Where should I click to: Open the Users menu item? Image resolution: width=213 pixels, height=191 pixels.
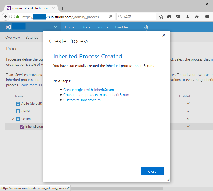[86, 27]
